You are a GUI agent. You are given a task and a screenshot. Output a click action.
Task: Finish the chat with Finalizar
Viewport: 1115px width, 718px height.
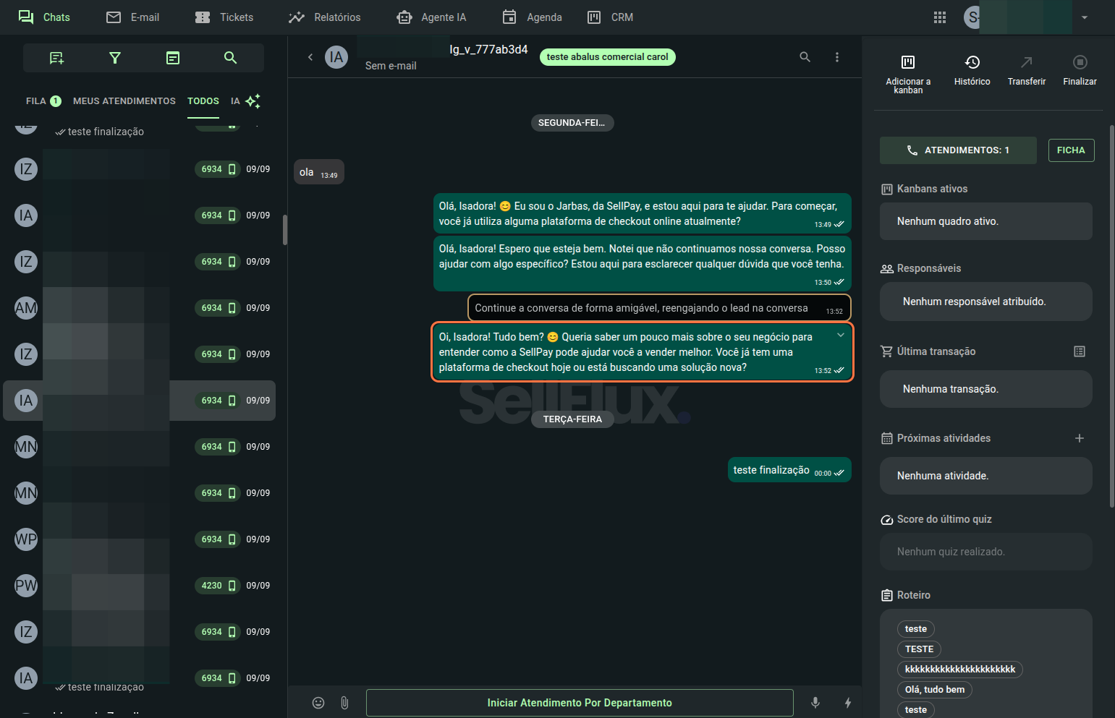click(x=1080, y=70)
